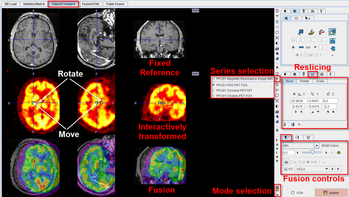349x197 pixels.
Task: Click the red X reset icon in reslicing panel
Action: click(x=299, y=125)
